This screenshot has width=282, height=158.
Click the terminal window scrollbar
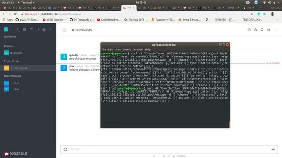(x=229, y=124)
